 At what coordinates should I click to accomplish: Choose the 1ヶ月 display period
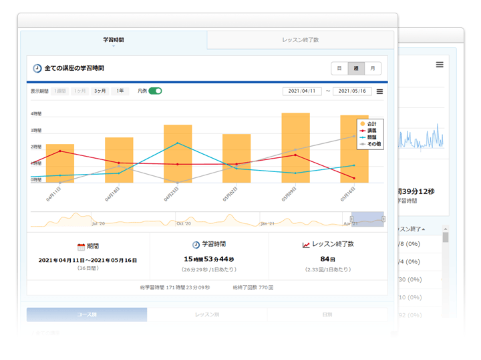79,91
